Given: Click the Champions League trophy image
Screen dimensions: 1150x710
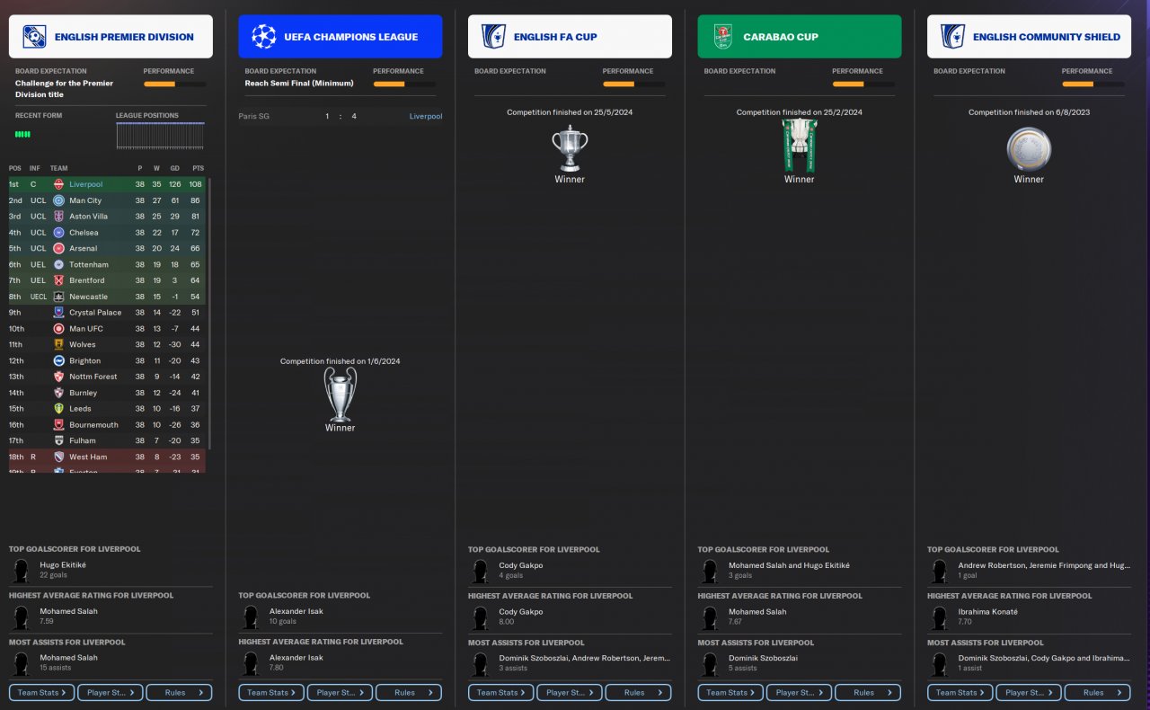Looking at the screenshot, I should point(341,394).
